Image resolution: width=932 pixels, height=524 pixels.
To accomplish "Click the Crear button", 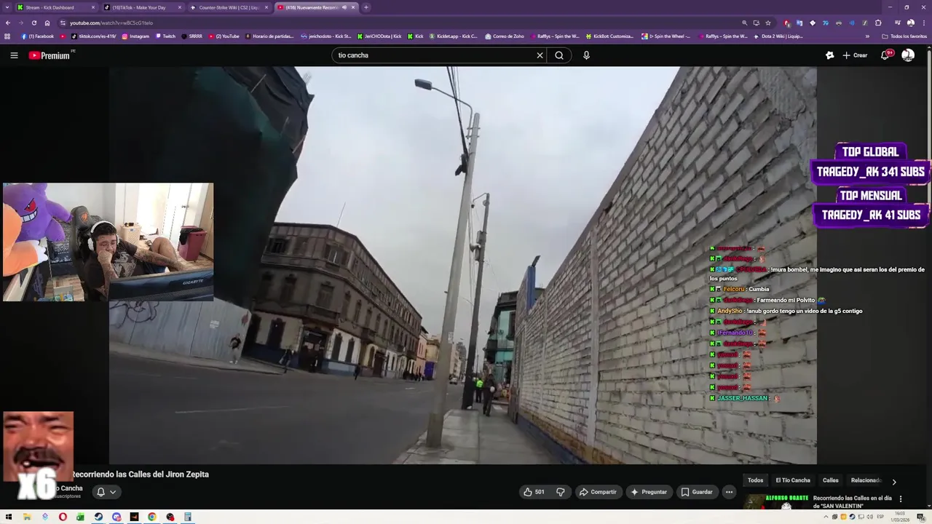I will pyautogui.click(x=855, y=55).
